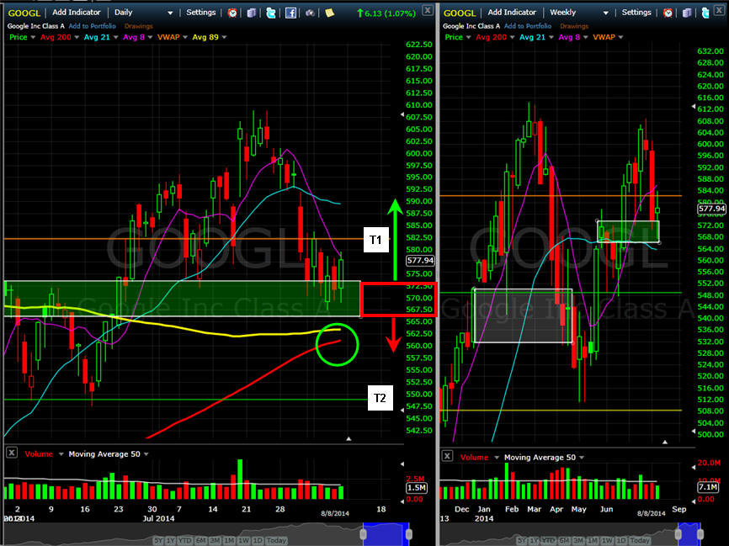
Task: Click blue selected range in Daily navigator
Action: click(386, 535)
